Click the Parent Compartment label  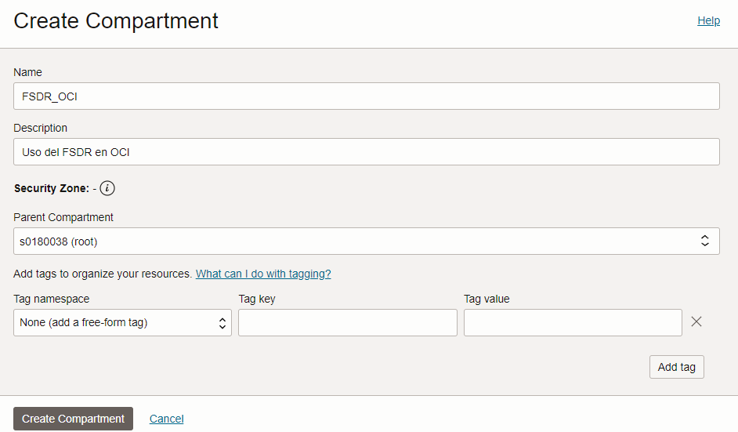[x=63, y=217]
